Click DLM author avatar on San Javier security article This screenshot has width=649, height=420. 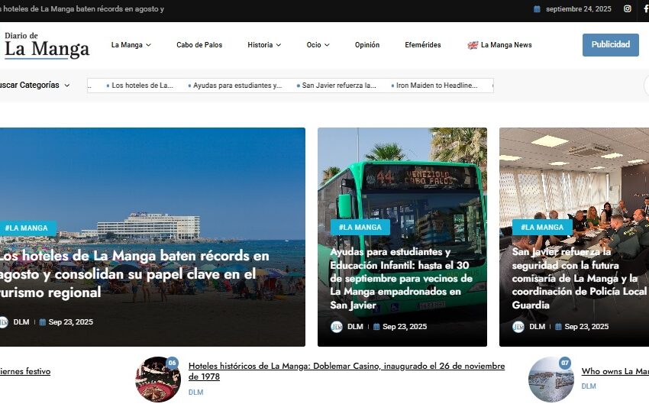tap(518, 327)
